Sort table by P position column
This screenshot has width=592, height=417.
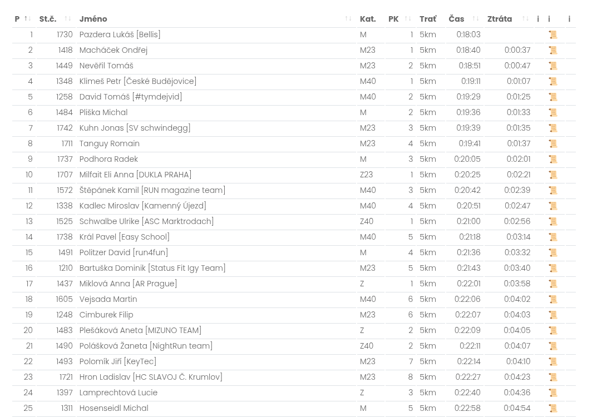click(x=23, y=19)
